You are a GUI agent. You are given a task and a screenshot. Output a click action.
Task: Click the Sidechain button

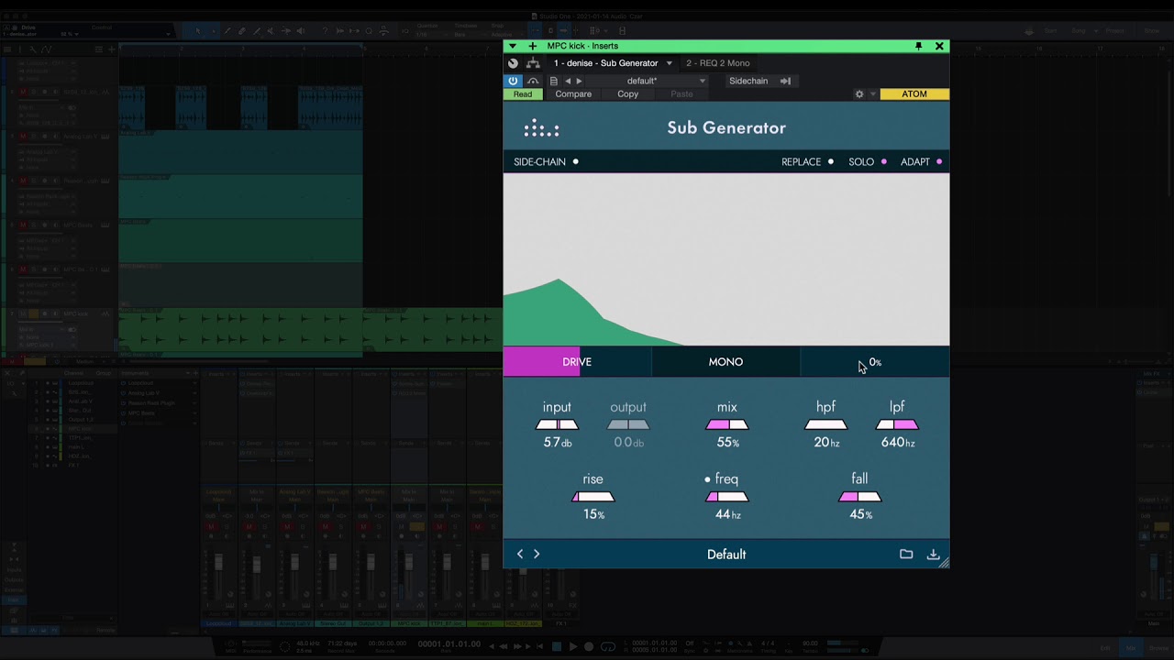click(748, 81)
